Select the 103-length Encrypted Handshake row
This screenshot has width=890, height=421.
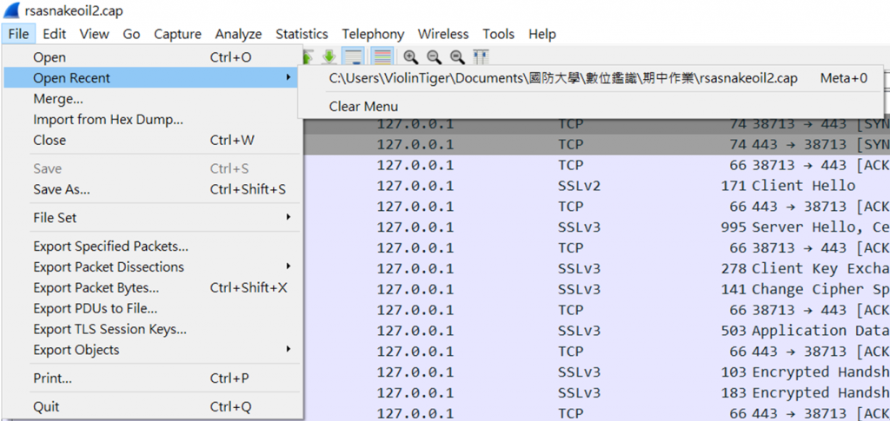click(x=596, y=372)
